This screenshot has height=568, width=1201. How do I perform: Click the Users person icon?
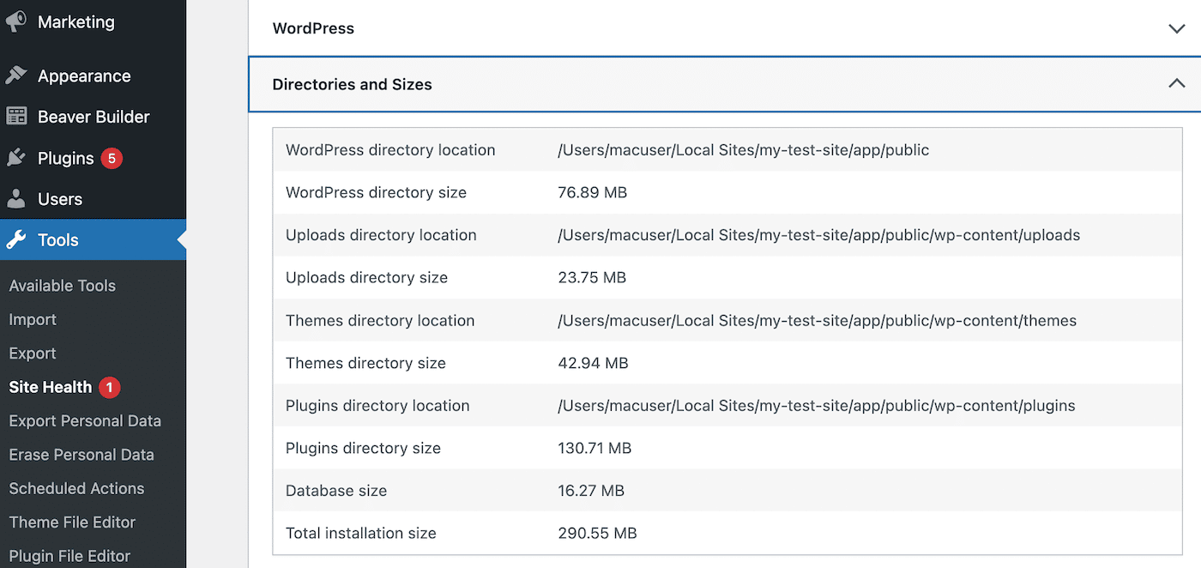pyautogui.click(x=16, y=198)
